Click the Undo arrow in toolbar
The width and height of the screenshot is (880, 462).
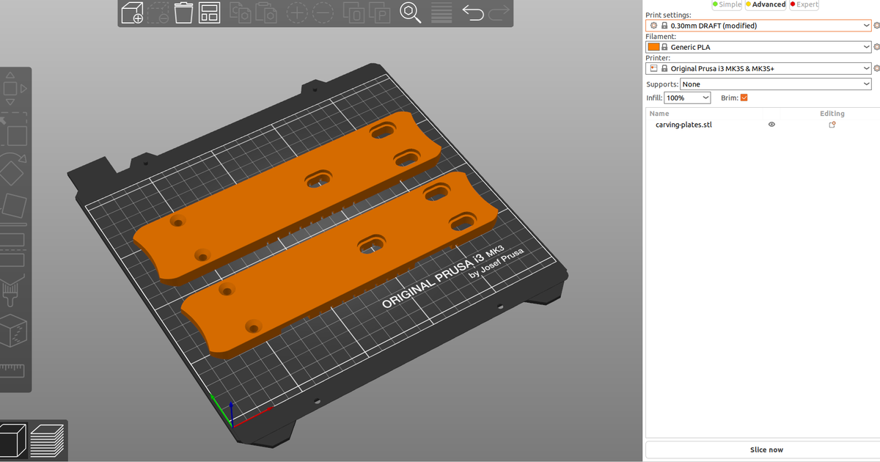[473, 12]
